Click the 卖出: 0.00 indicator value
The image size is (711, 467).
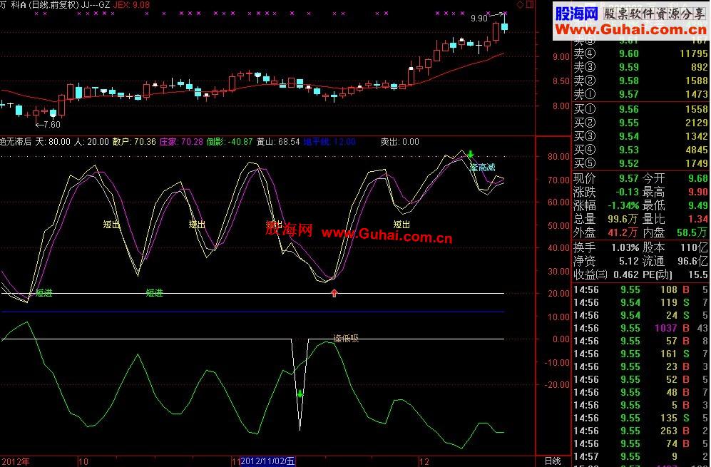click(x=399, y=142)
